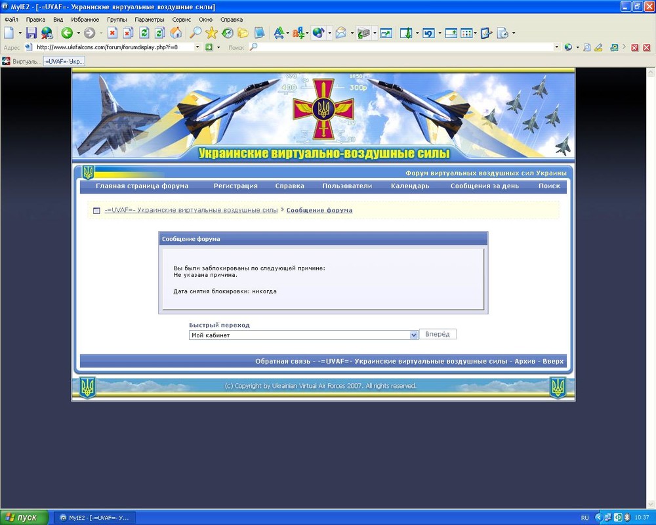Screen dimensions: 656x525
Task: Open the Сервис menu
Action: click(x=181, y=19)
